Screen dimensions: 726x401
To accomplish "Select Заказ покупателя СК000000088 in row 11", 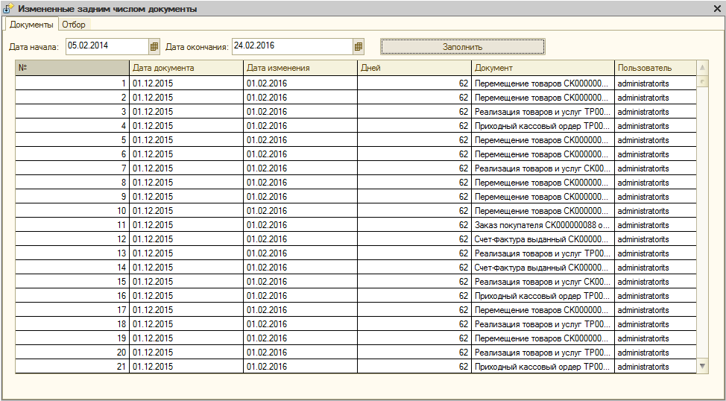I will [x=543, y=225].
